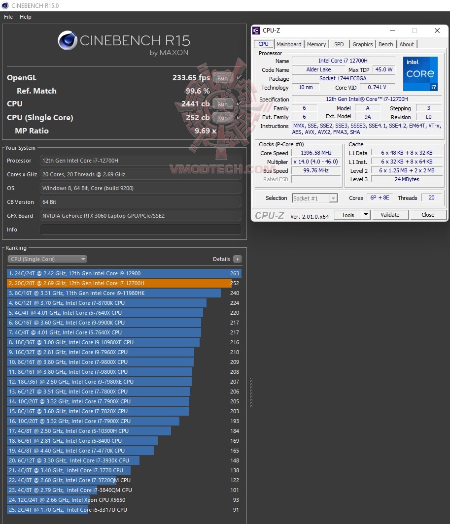Select ranking row 23 Core i7-3840QM
The image size is (450, 524).
(x=124, y=490)
